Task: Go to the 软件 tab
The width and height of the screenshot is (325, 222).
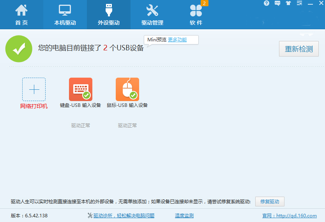Action: (196, 14)
